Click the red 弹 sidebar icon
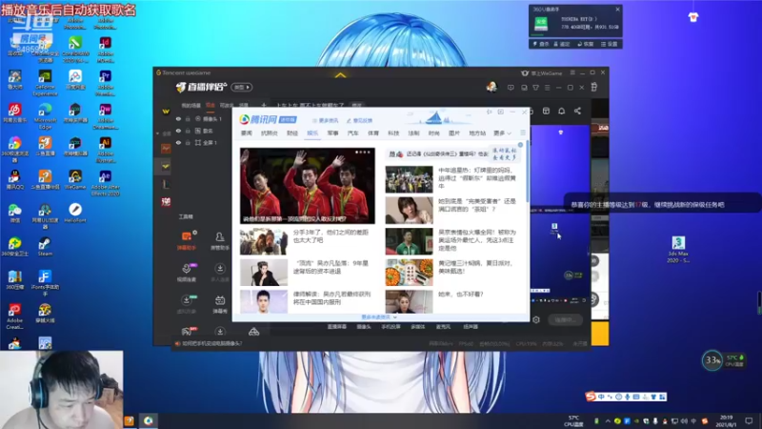This screenshot has height=429, width=762. coord(166,202)
